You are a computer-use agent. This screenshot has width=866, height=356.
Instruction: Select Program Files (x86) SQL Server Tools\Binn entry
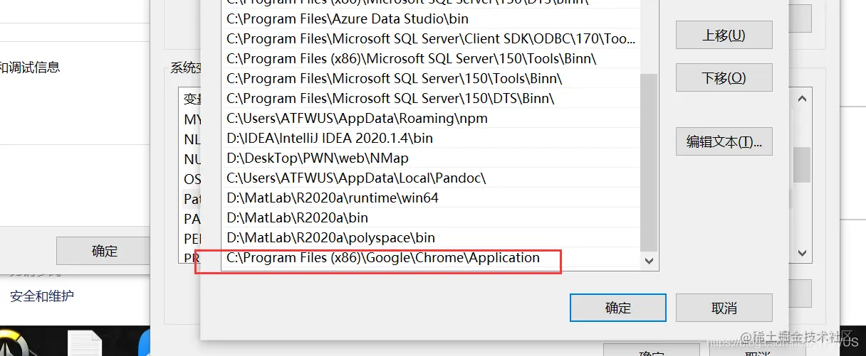[432, 59]
